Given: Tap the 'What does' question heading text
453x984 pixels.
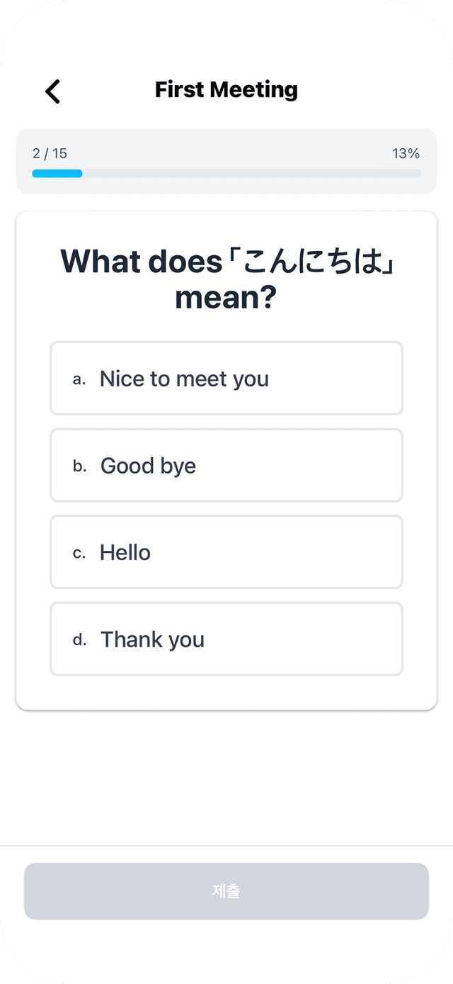Looking at the screenshot, I should click(142, 262).
